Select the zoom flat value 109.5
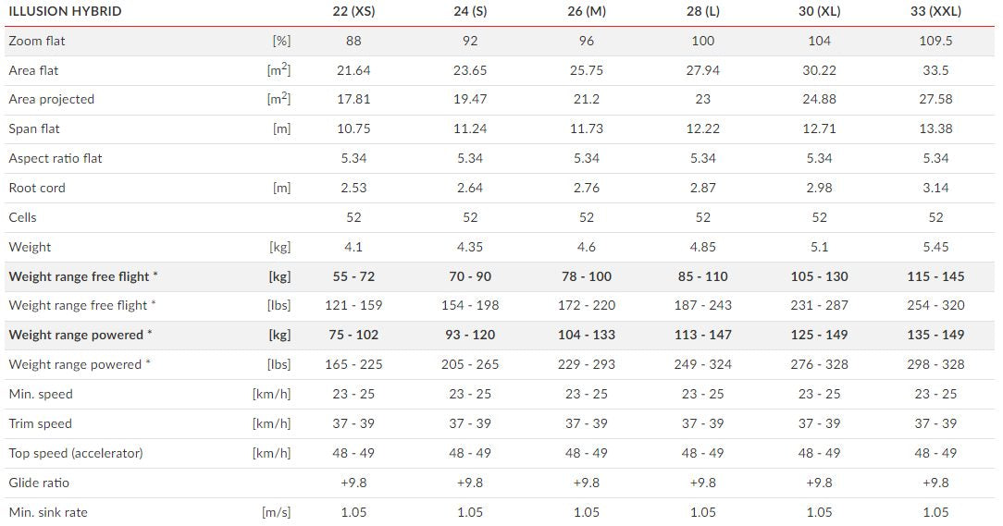 tap(935, 41)
